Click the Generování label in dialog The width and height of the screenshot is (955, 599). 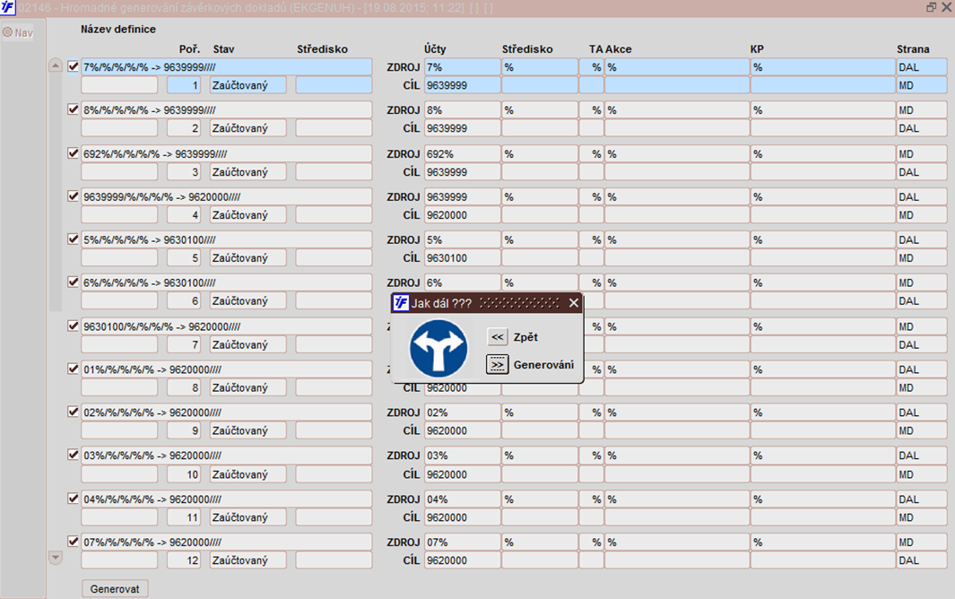pyautogui.click(x=543, y=365)
